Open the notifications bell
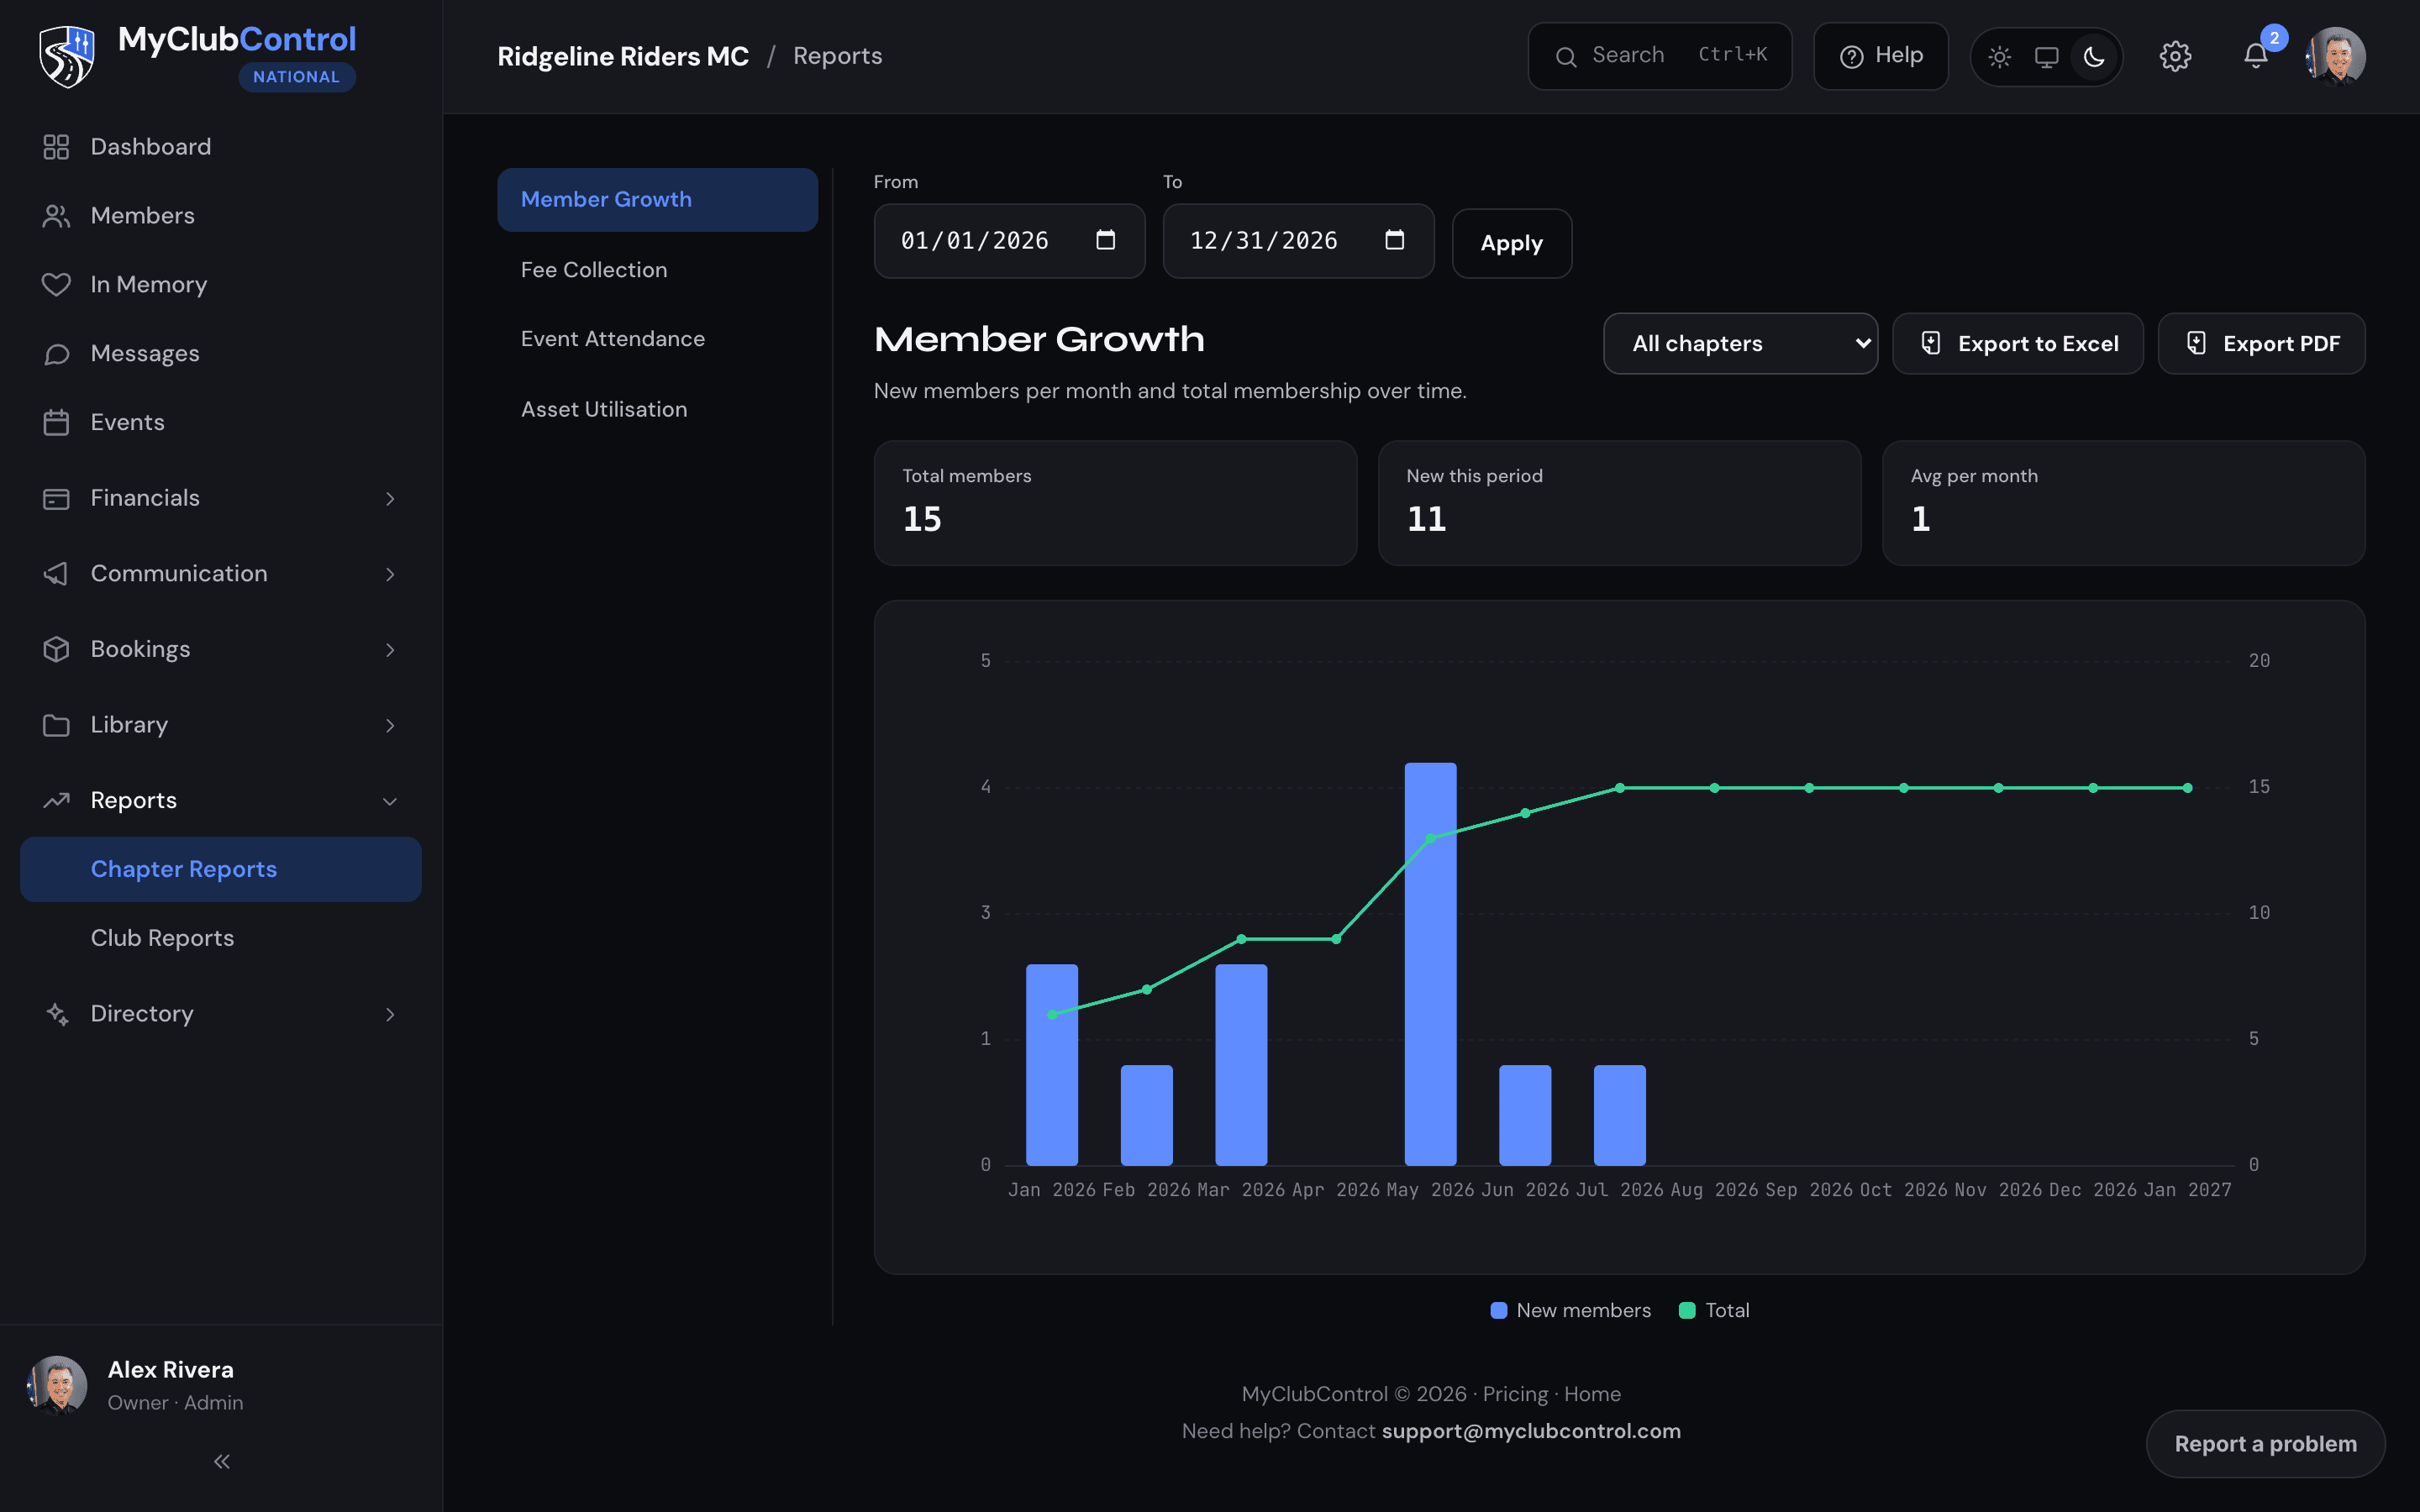 tap(2256, 56)
